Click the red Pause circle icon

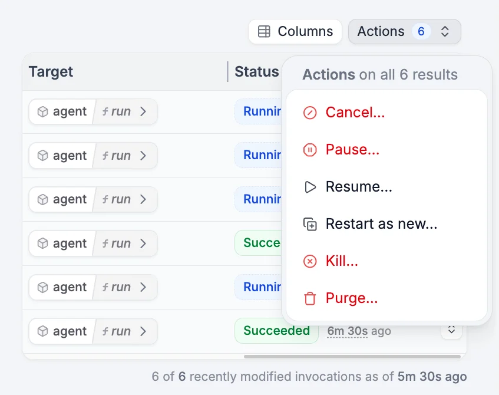tap(310, 150)
